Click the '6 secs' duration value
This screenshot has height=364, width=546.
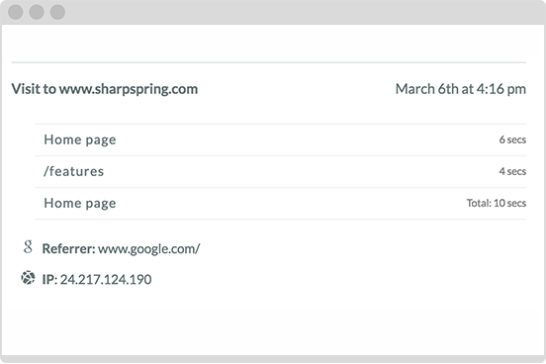coord(512,139)
